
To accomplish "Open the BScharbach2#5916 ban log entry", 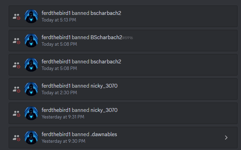I will click(x=123, y=41).
